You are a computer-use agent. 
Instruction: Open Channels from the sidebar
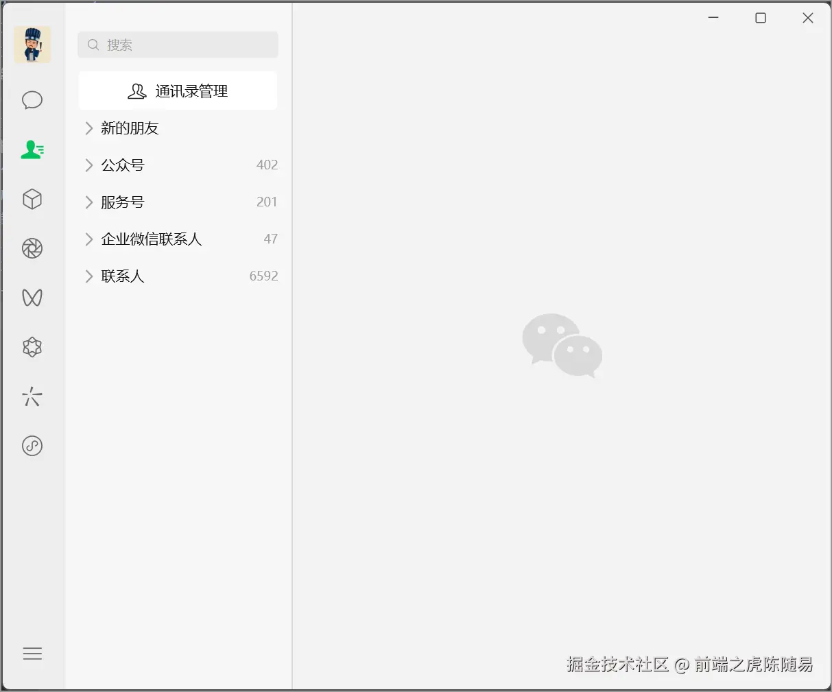pos(32,298)
